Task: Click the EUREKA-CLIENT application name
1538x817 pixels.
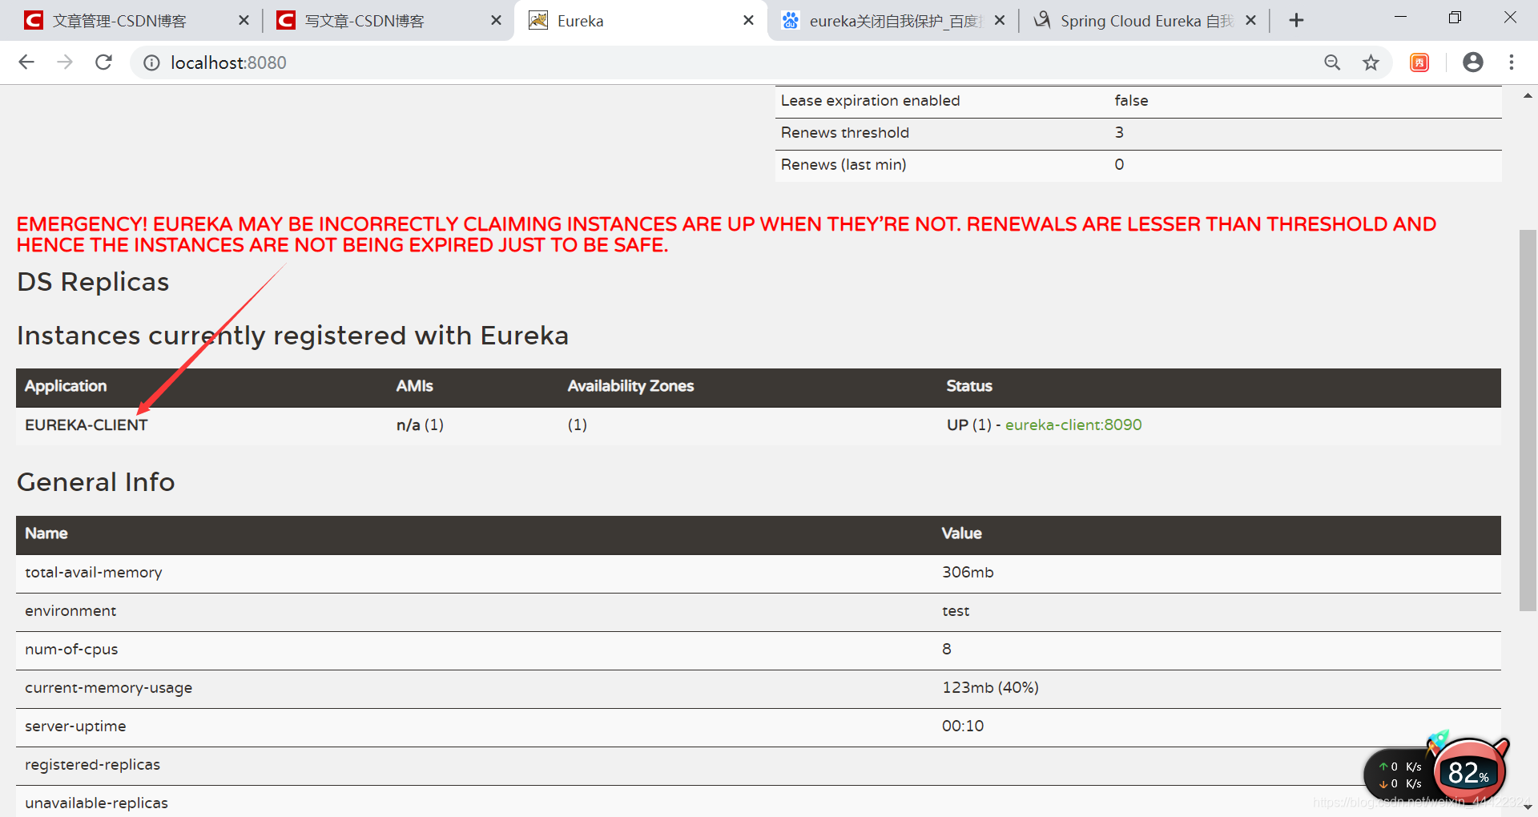Action: coord(87,425)
